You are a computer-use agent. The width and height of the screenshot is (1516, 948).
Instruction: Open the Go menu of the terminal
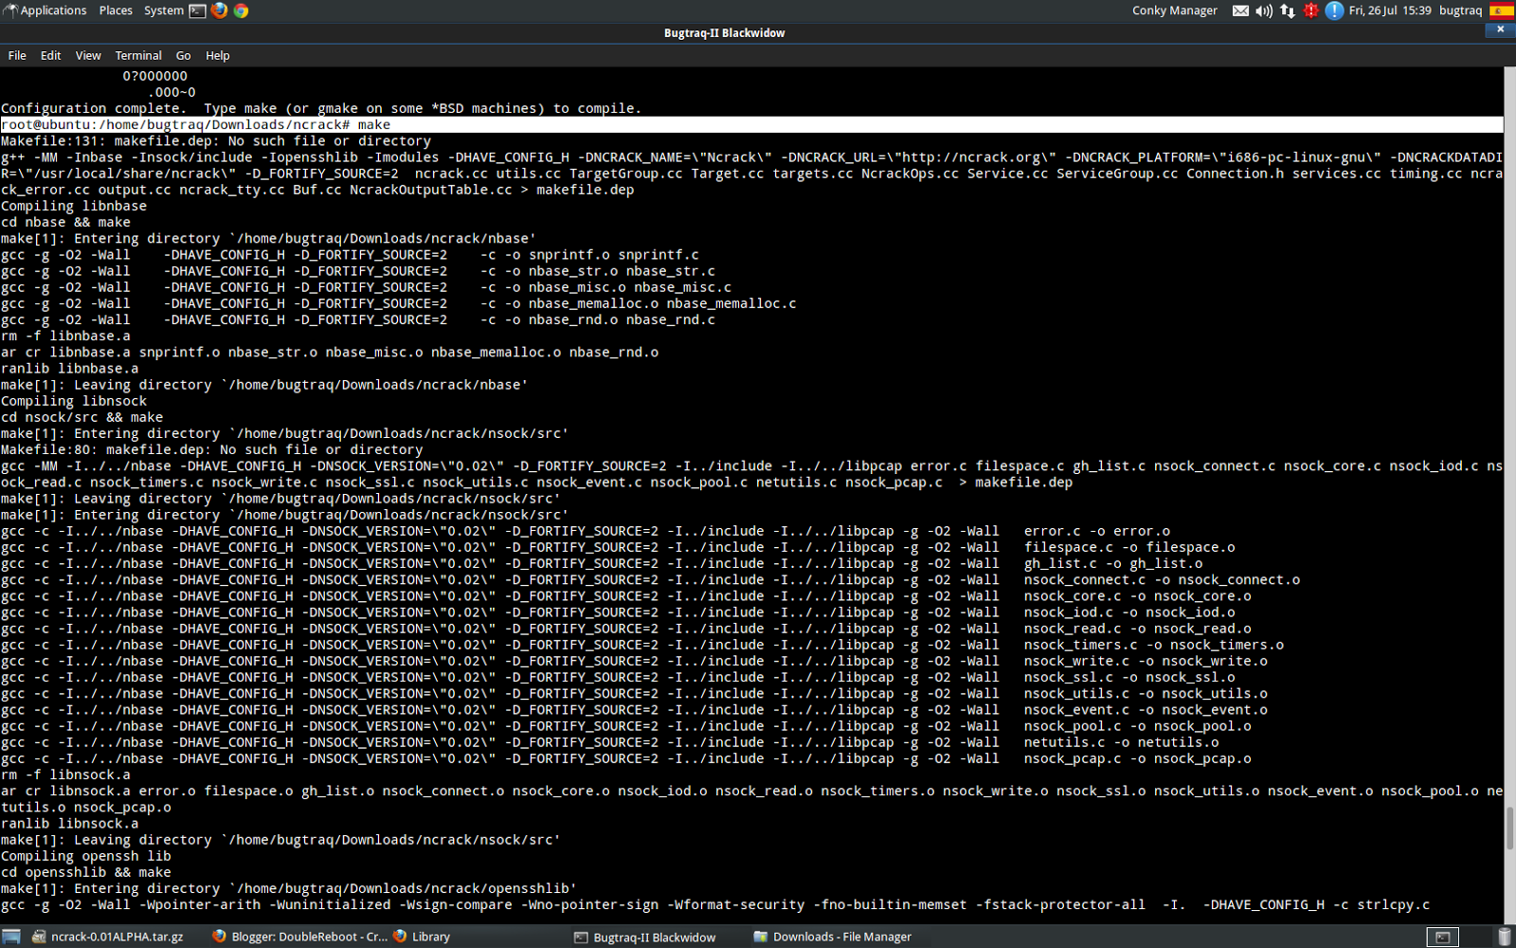(183, 55)
